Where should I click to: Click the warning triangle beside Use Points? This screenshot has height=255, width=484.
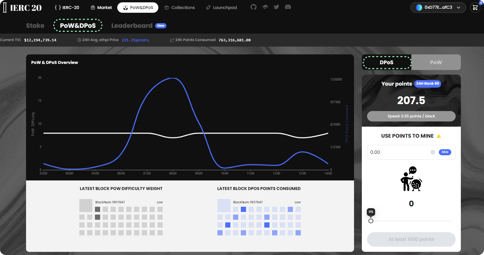439,136
